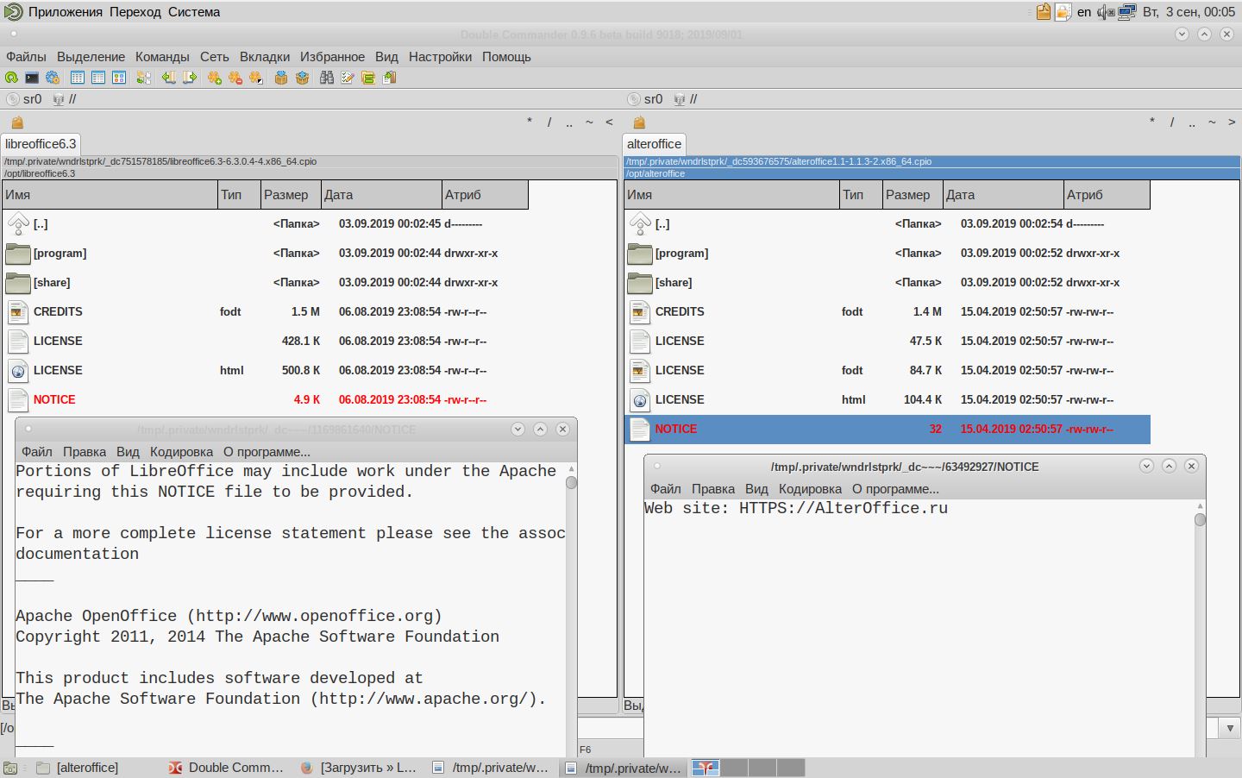This screenshot has width=1242, height=778.
Task: Select highlighted NOTICE file in right panel
Action: point(888,430)
